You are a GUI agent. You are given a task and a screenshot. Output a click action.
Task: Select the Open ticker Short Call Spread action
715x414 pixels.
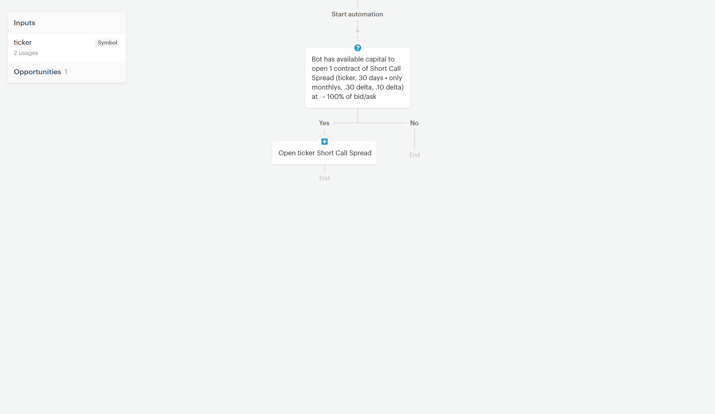(324, 153)
